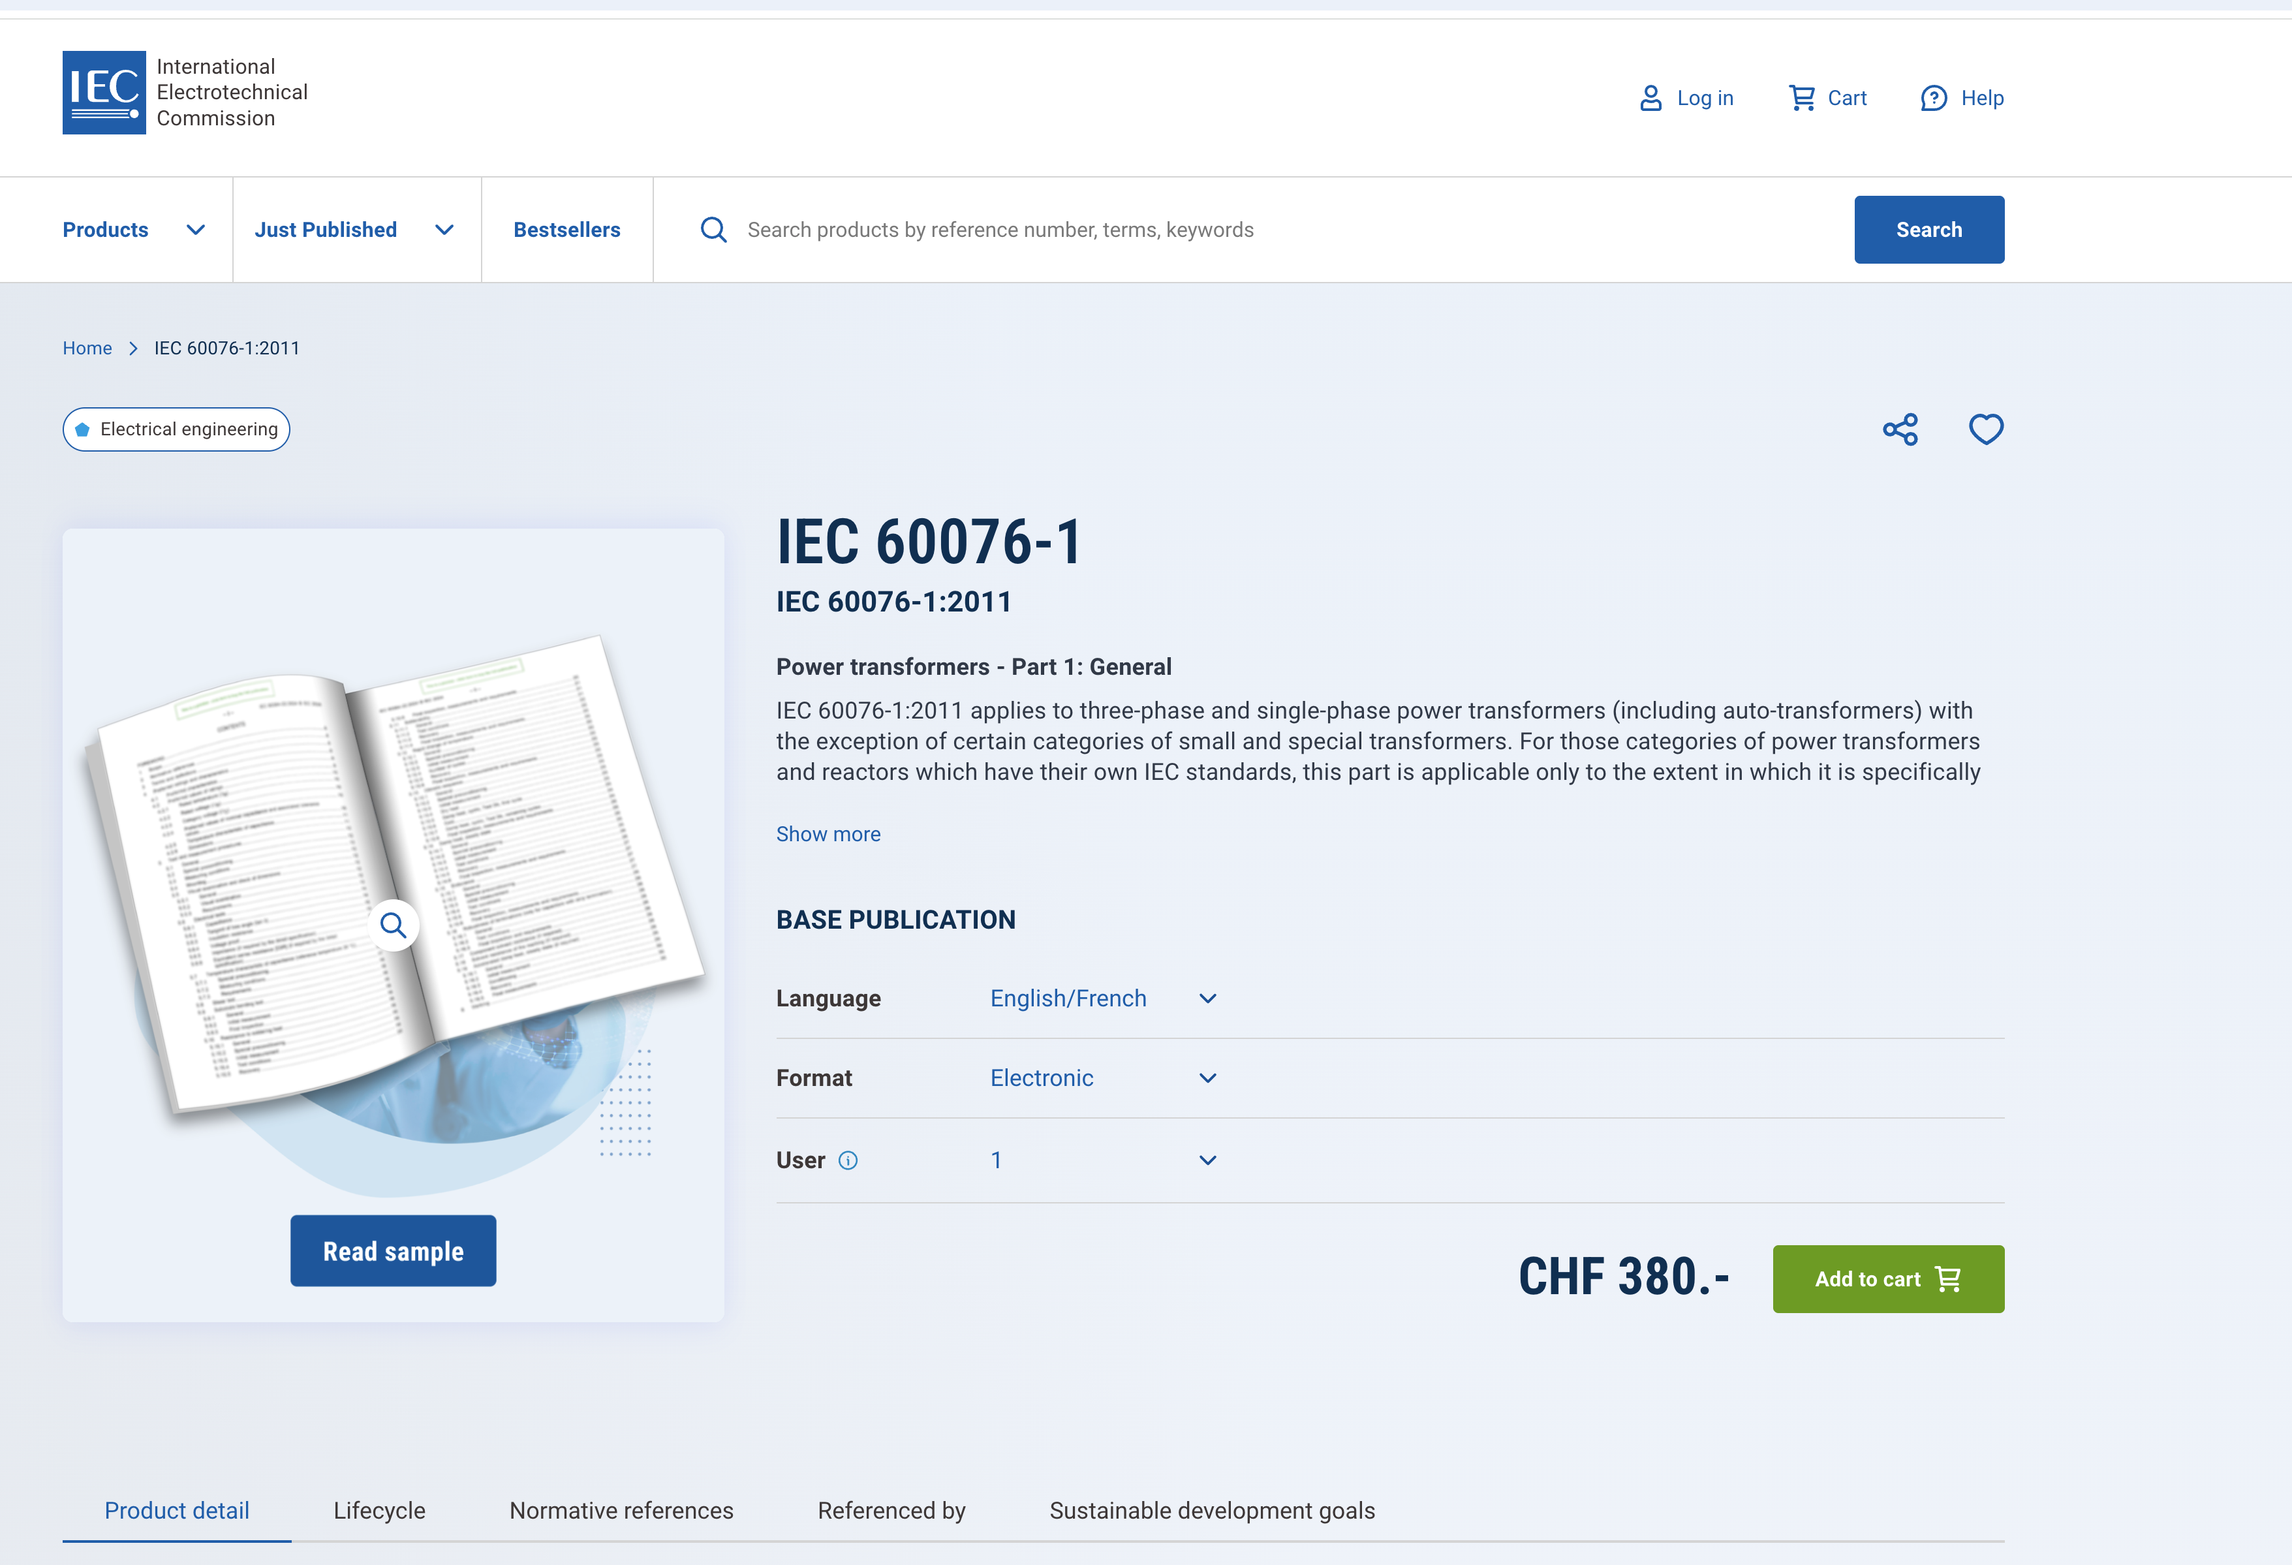The width and height of the screenshot is (2292, 1565).
Task: Click the Log in user icon
Action: [1650, 98]
